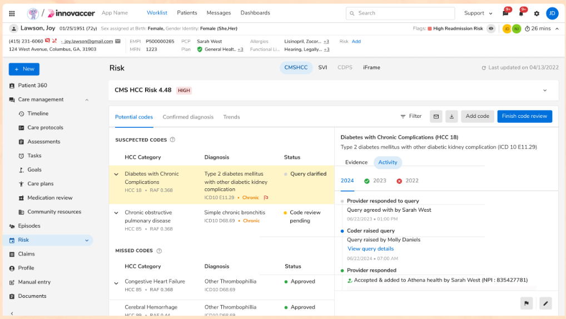
Task: Click the joy.lawson@gmail.com email link
Action: pyautogui.click(x=88, y=42)
